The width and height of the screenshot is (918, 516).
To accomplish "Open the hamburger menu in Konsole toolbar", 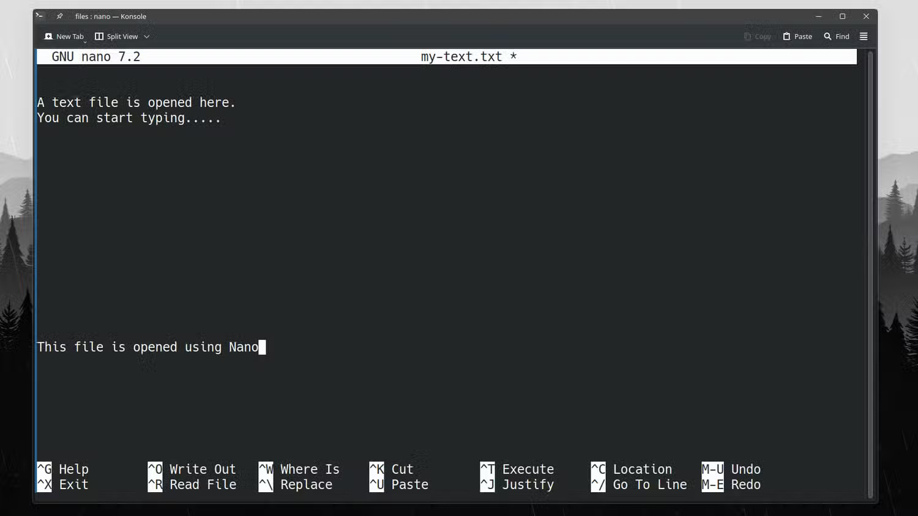I will (x=864, y=37).
